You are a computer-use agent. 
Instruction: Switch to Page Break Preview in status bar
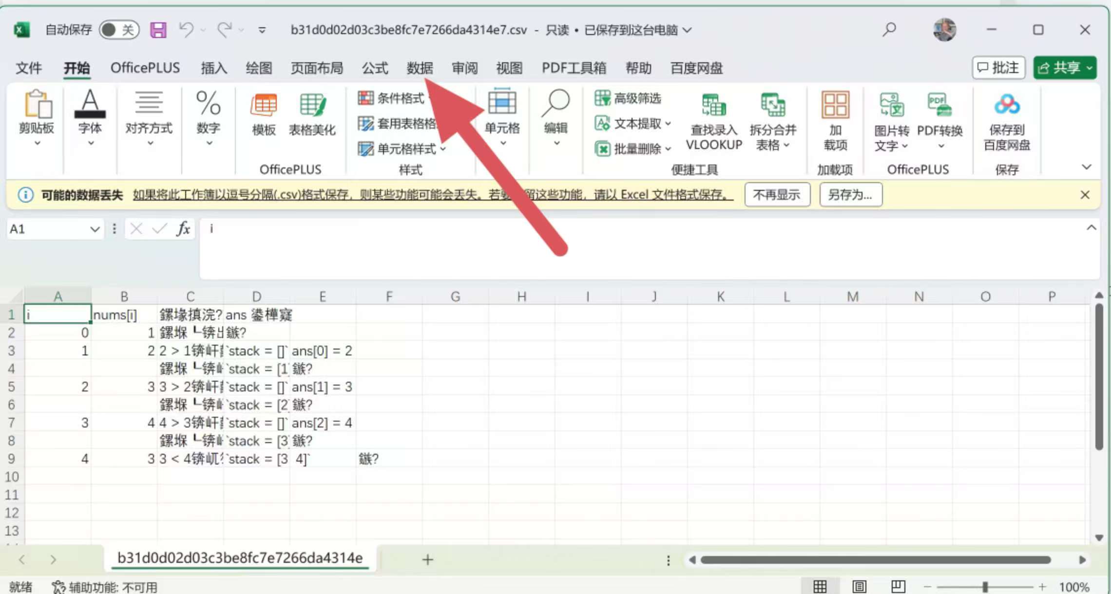(898, 586)
